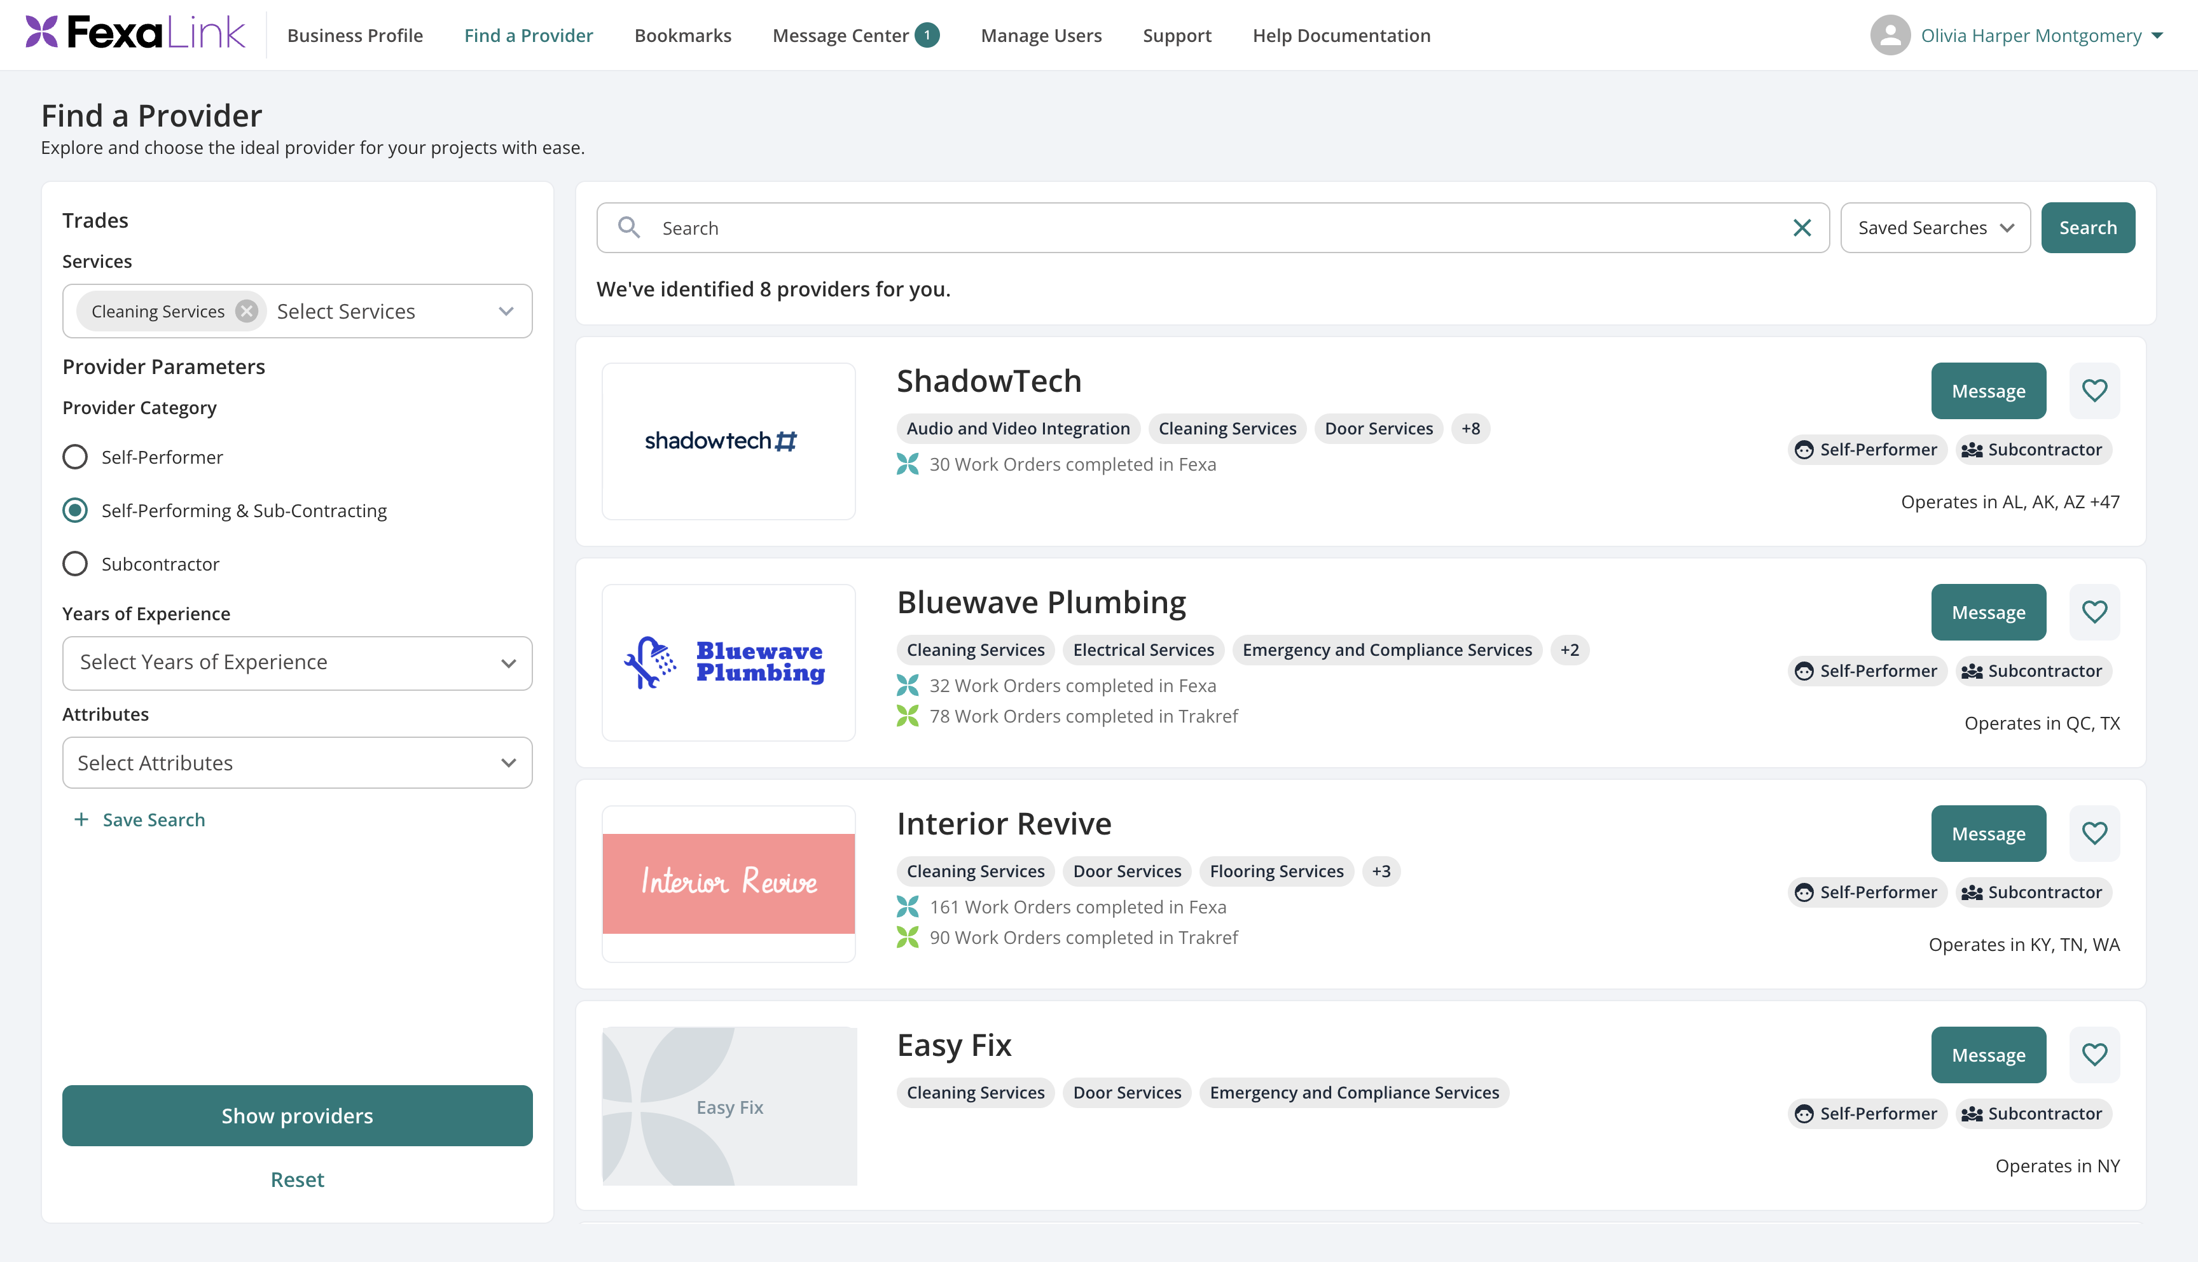Click the Search button
This screenshot has height=1262, width=2198.
pyautogui.click(x=2088, y=227)
